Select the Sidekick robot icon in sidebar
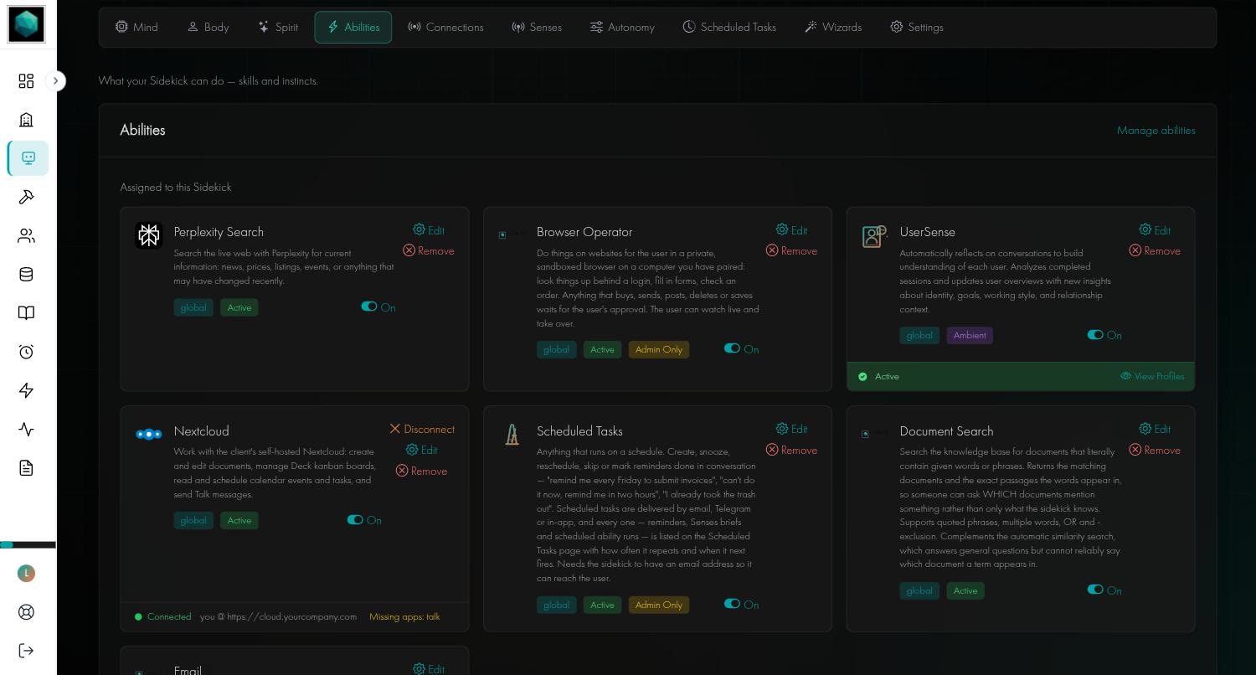1256x675 pixels. click(x=28, y=158)
